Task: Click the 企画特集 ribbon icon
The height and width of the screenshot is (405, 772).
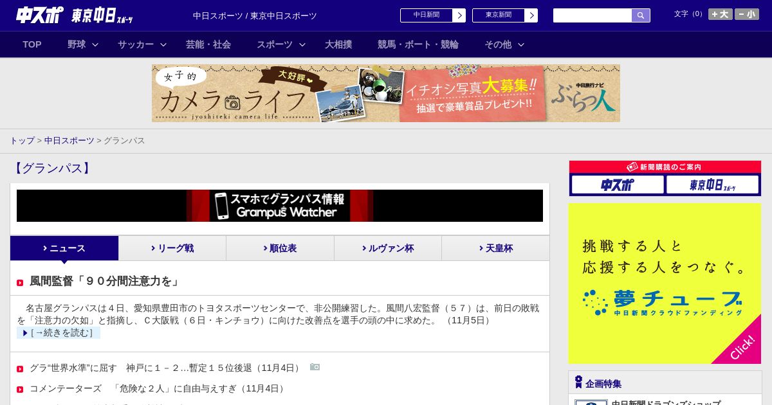Action: point(578,382)
